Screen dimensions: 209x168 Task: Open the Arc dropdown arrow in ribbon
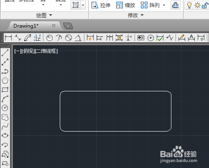pos(61,5)
